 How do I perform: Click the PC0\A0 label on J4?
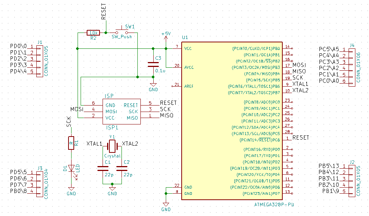point(329,81)
